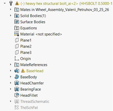Viewport: 113px width, 111px height.
Task: Click the BaseBody revolve feature icon
Action: (17, 77)
